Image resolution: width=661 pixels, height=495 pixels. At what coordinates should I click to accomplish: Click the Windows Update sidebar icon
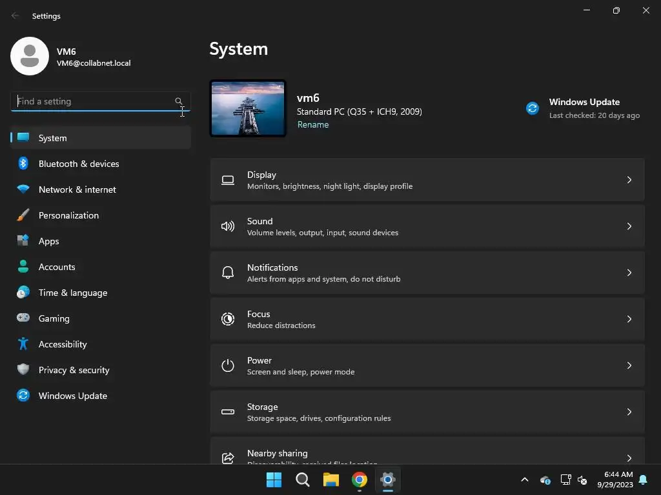click(x=23, y=395)
